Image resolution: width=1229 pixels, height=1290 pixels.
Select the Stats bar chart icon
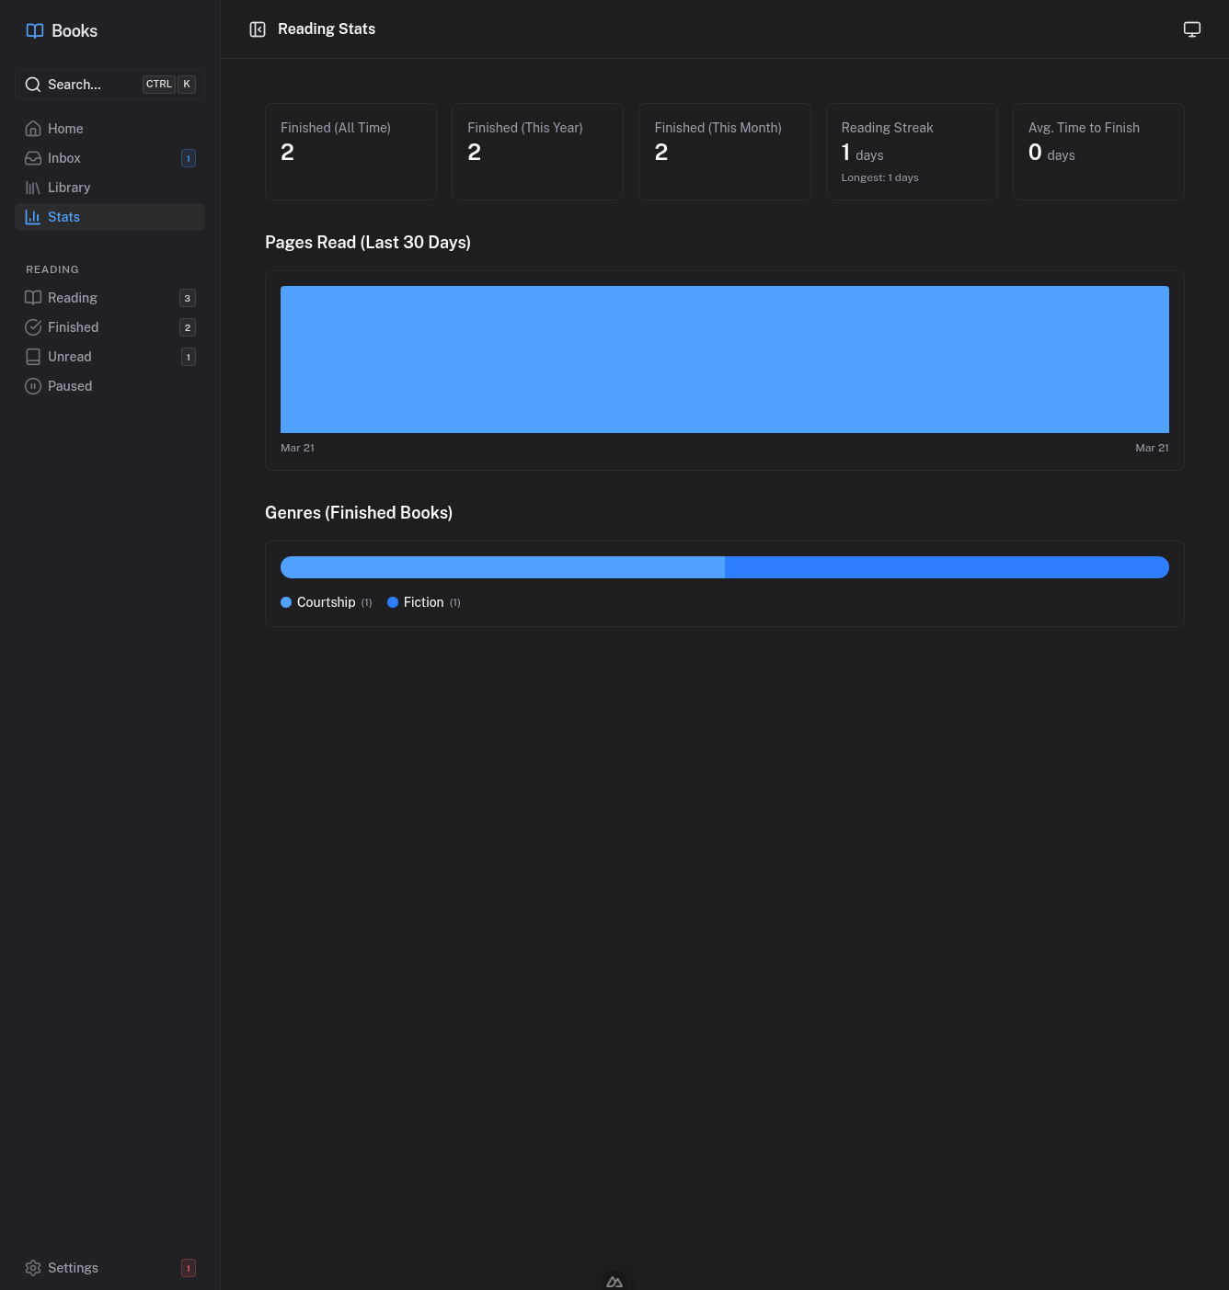pos(33,217)
